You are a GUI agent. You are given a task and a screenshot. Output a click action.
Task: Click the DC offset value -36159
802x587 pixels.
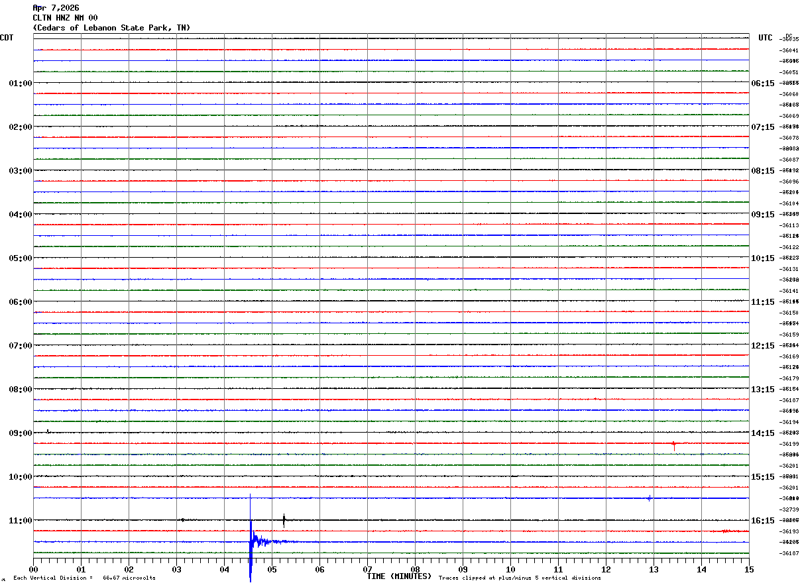coord(789,335)
